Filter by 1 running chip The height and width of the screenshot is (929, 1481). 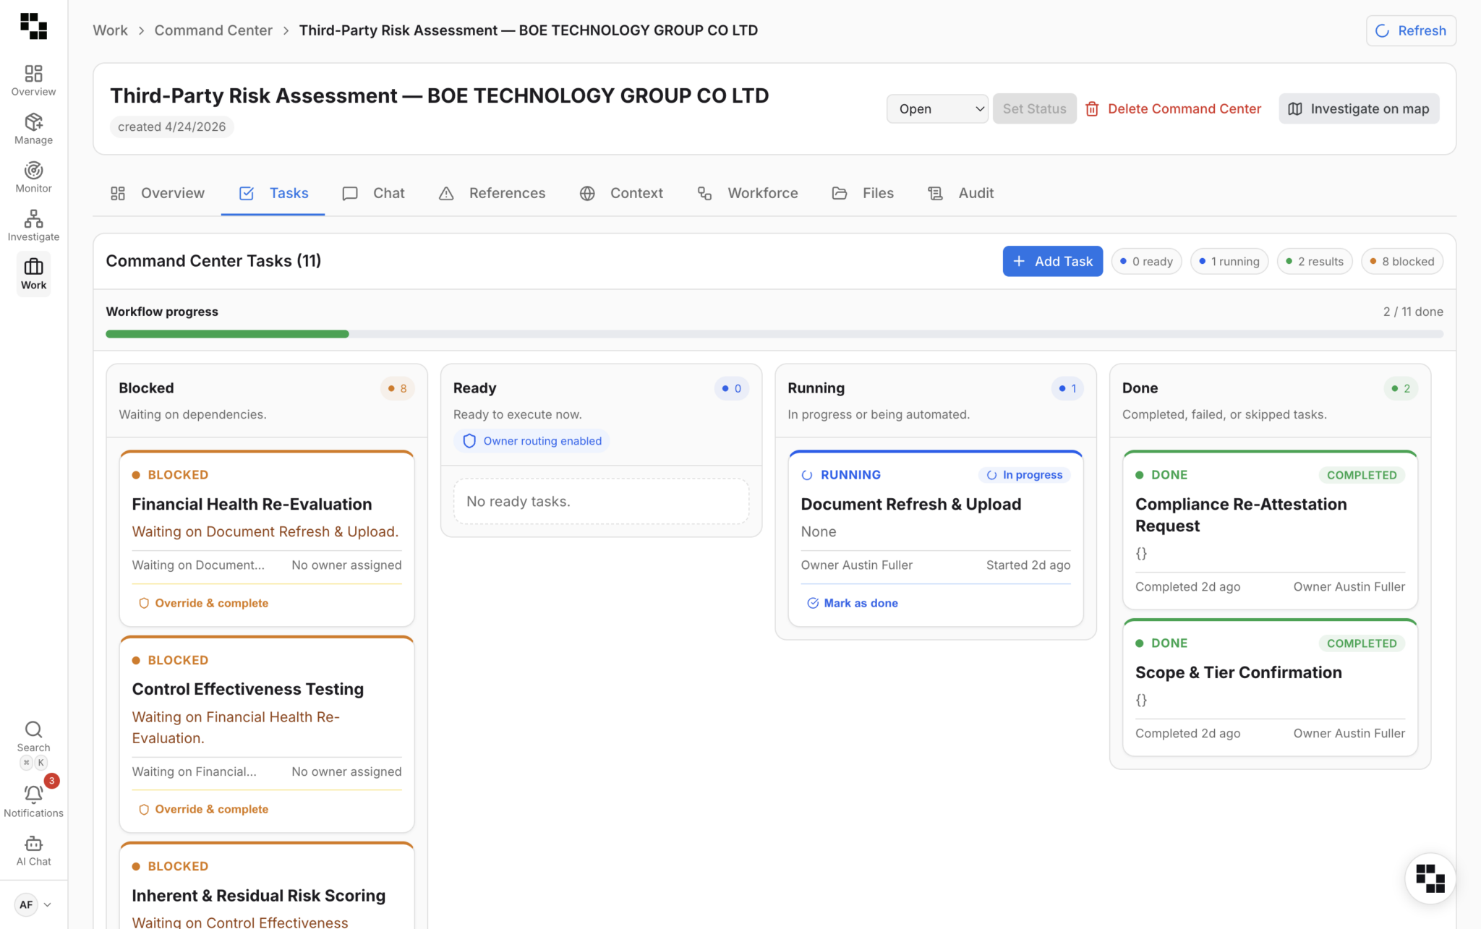(x=1229, y=261)
